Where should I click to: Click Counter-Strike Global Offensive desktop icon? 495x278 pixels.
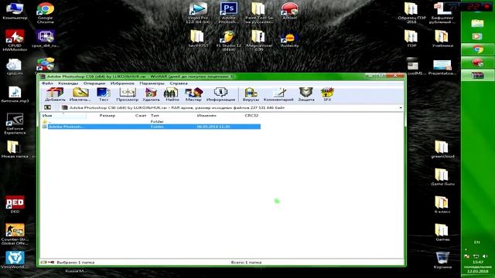[15, 234]
